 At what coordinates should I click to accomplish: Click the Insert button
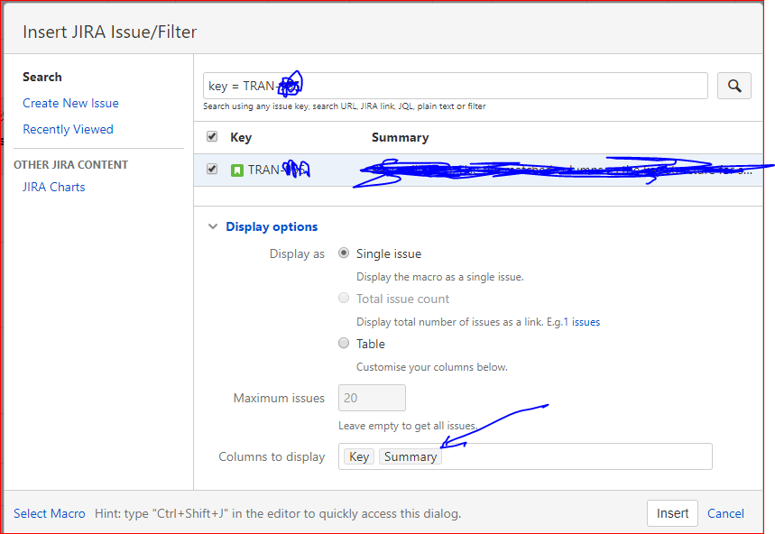[672, 513]
